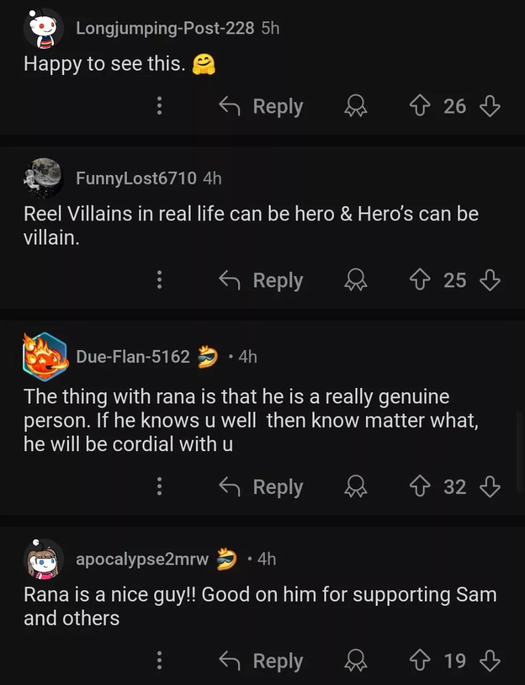Open Due-Flan-5162's flame avatar
Image resolution: width=525 pixels, height=685 pixels.
pyautogui.click(x=45, y=356)
